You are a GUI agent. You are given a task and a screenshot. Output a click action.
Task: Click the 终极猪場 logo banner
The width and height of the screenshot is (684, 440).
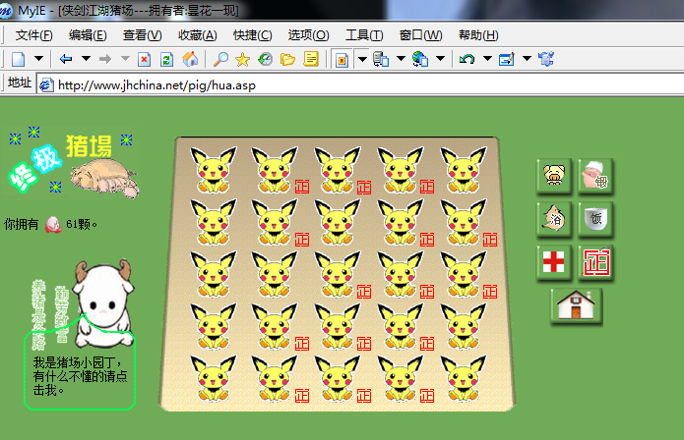[73, 162]
